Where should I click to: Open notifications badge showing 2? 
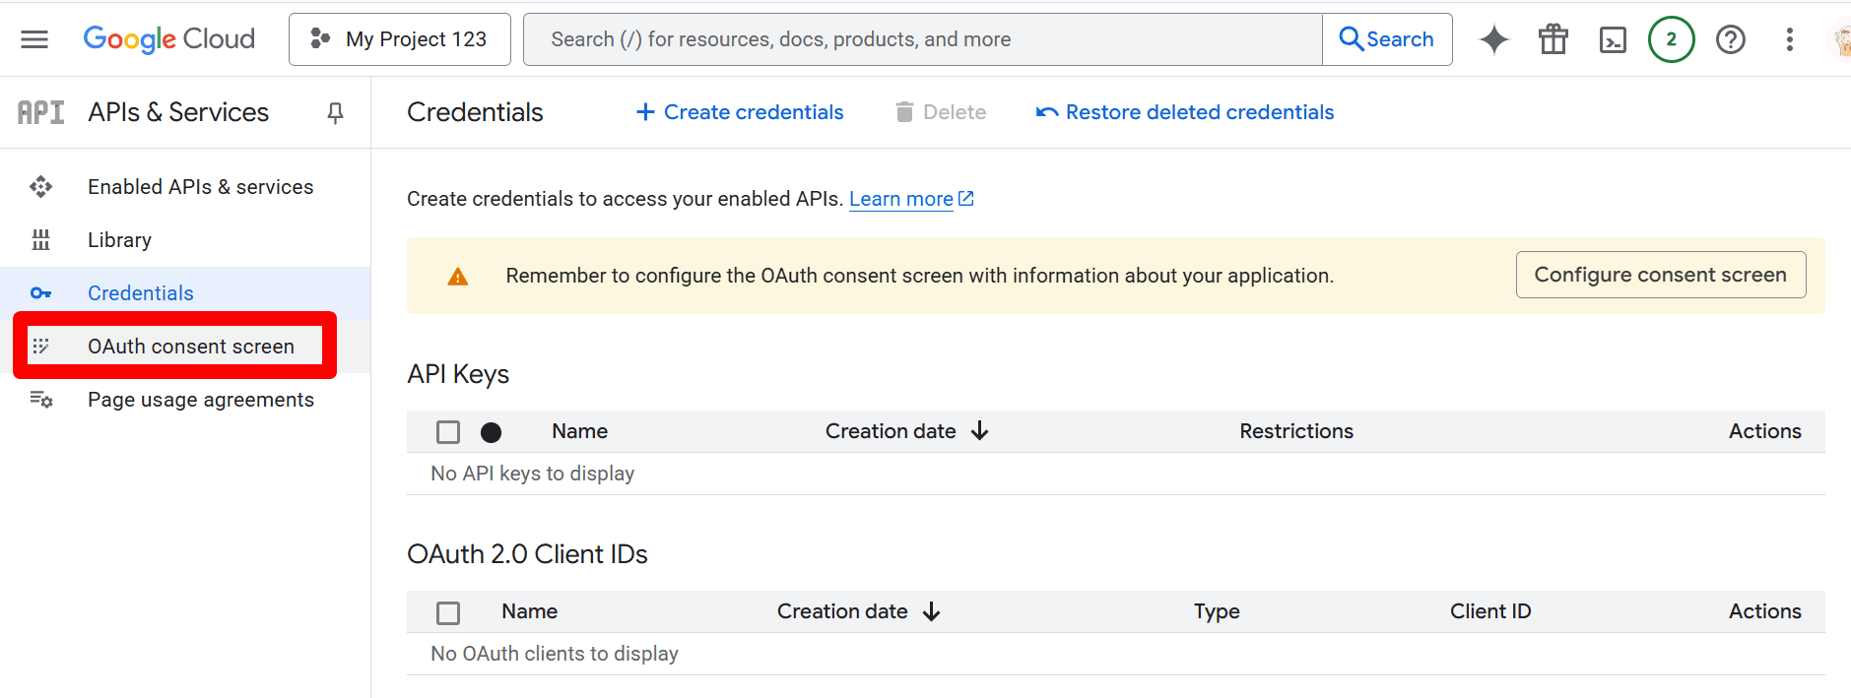[x=1672, y=39]
